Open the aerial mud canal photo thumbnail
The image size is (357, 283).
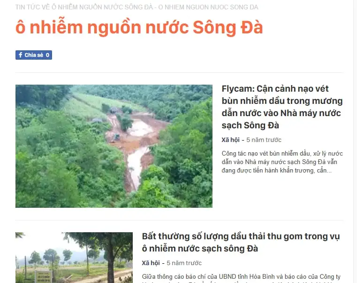[114, 146]
